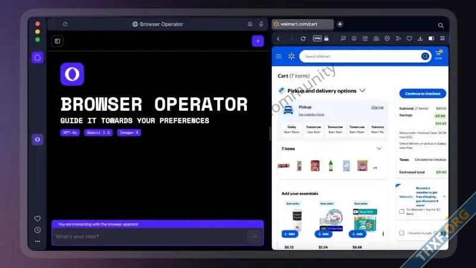Screen dimensions: 476x268
Task: Open Easy Setup menu icon
Action: (x=442, y=39)
